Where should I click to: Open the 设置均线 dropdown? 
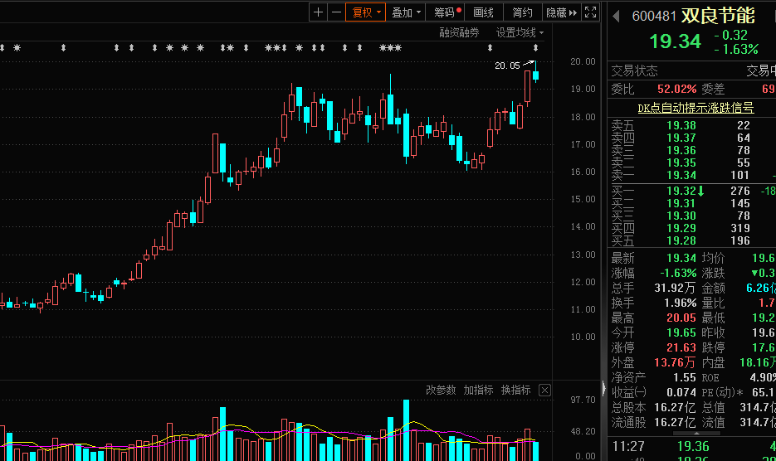[x=520, y=32]
